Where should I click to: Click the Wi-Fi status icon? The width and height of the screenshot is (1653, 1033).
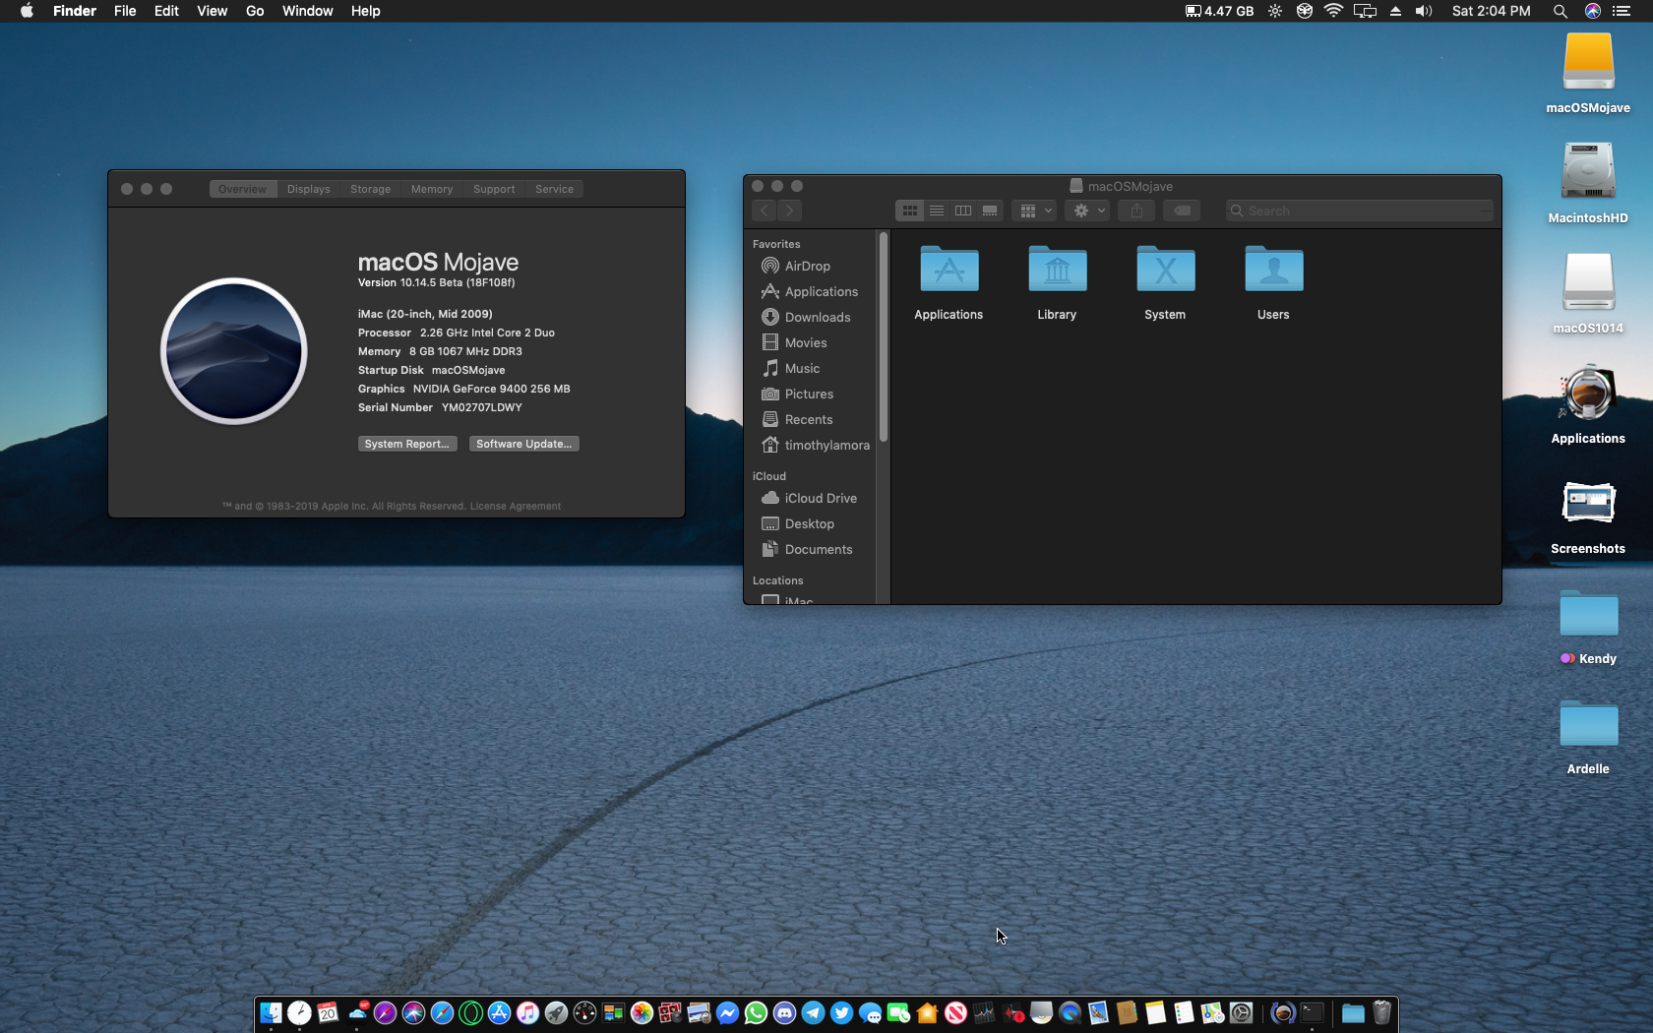[x=1333, y=11]
